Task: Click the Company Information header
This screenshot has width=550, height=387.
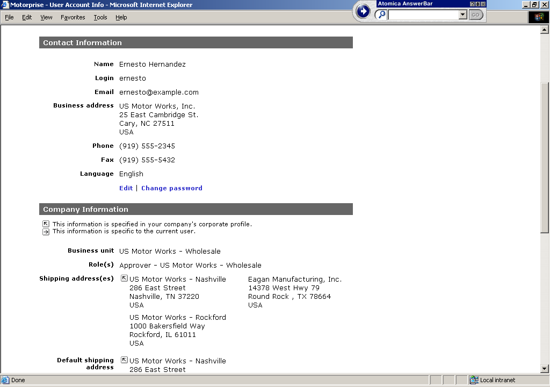Action: 196,209
